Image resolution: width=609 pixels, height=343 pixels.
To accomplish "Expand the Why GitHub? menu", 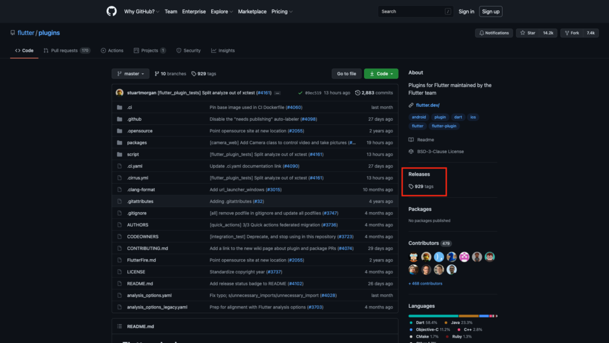I will (142, 12).
